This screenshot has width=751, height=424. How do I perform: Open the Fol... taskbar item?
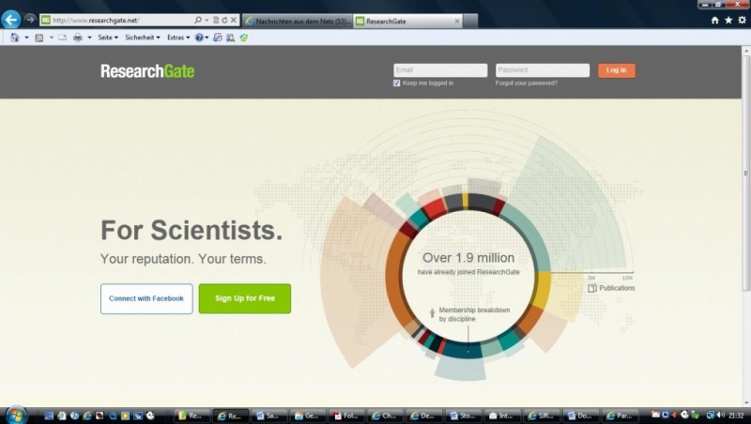pos(346,416)
